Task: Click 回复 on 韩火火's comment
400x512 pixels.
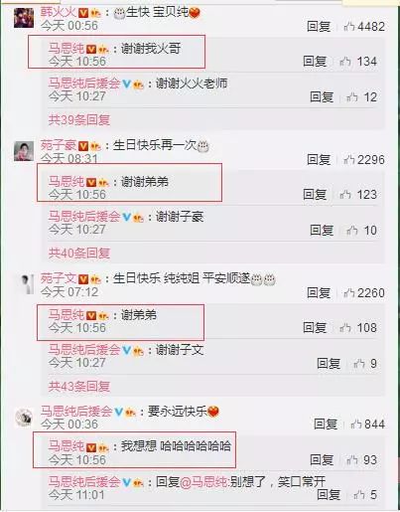Action: click(x=319, y=27)
